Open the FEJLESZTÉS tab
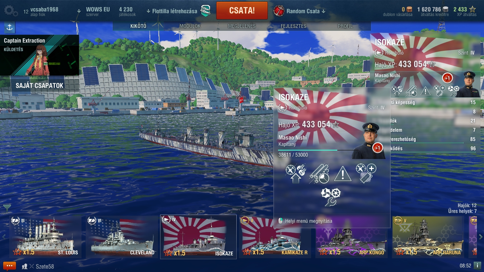The image size is (484, 272). point(293,26)
